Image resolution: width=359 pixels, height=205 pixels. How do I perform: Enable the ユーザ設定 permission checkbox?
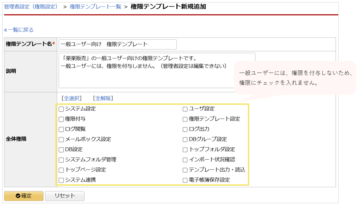[185, 109]
